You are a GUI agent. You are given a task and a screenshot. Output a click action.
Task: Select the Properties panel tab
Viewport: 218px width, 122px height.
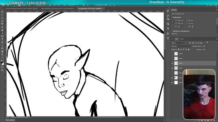click(x=174, y=10)
